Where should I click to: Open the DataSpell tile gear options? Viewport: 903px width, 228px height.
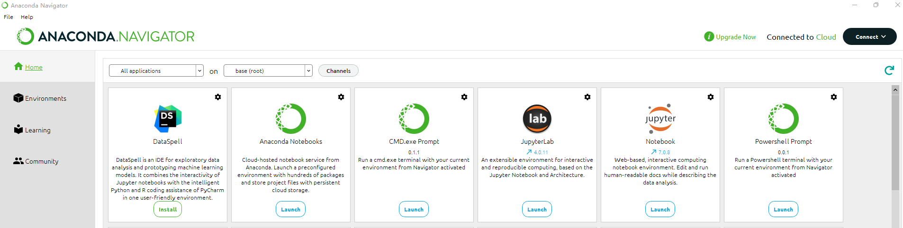[217, 97]
